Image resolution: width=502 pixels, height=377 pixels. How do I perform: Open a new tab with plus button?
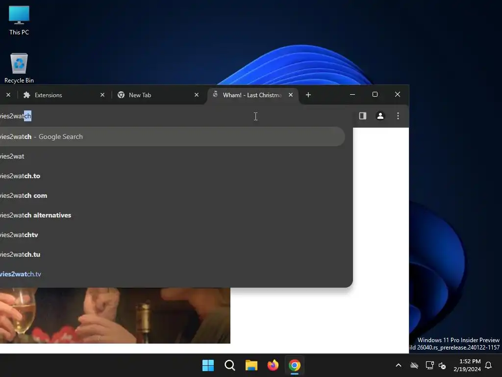(308, 95)
